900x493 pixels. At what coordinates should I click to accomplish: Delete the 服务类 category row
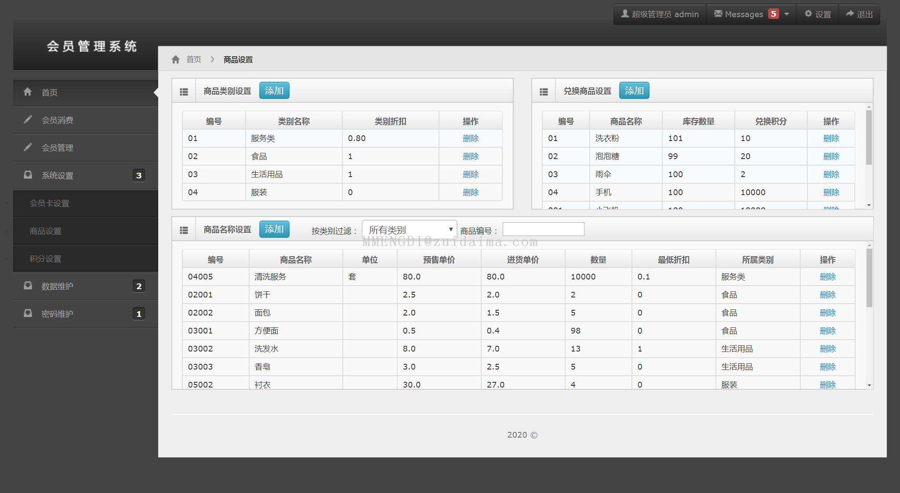coord(471,138)
